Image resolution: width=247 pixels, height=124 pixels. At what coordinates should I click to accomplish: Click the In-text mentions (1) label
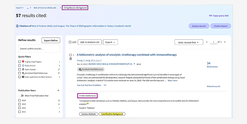[88, 96]
